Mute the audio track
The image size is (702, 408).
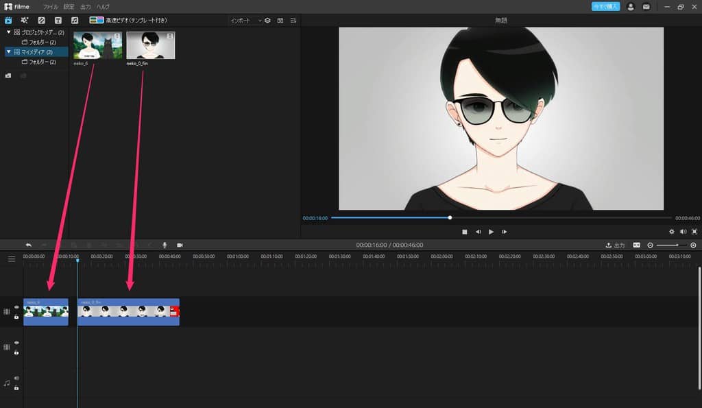pos(16,378)
